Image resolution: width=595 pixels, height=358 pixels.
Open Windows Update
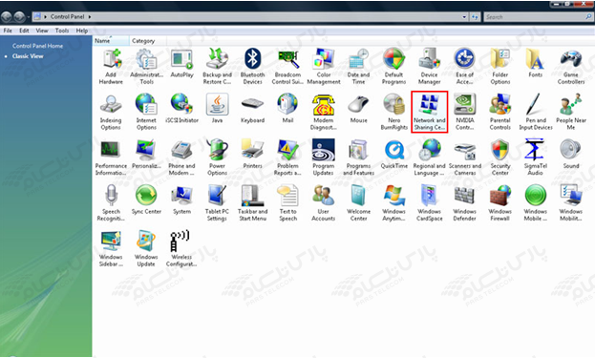pyautogui.click(x=146, y=249)
